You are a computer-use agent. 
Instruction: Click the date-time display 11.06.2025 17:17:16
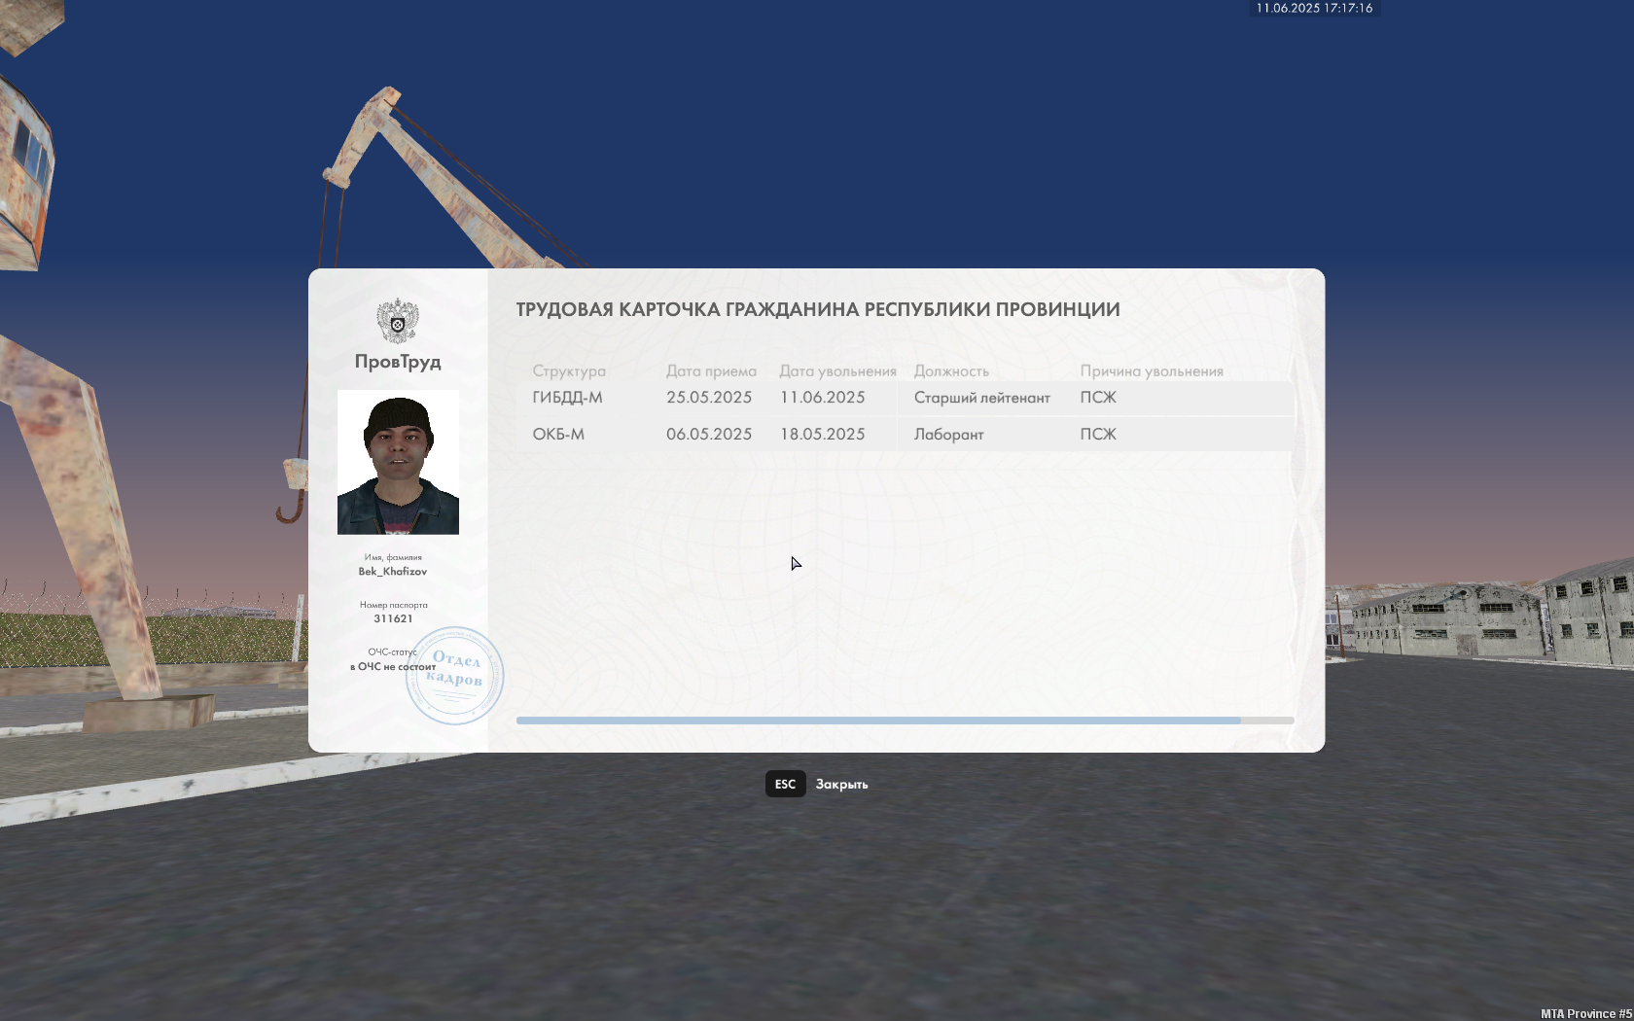click(1314, 8)
